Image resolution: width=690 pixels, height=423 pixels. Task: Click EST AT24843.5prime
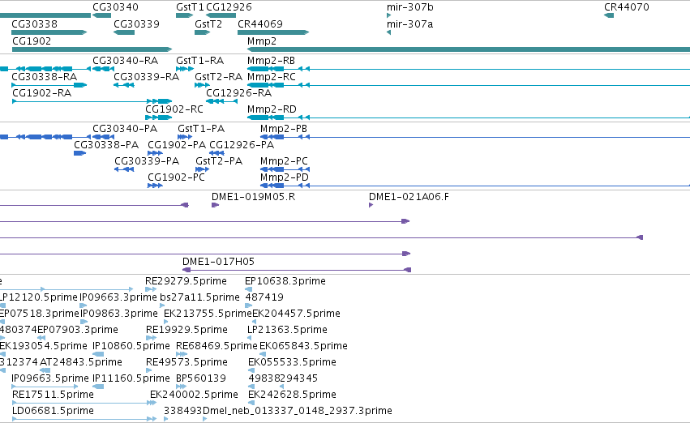click(81, 362)
